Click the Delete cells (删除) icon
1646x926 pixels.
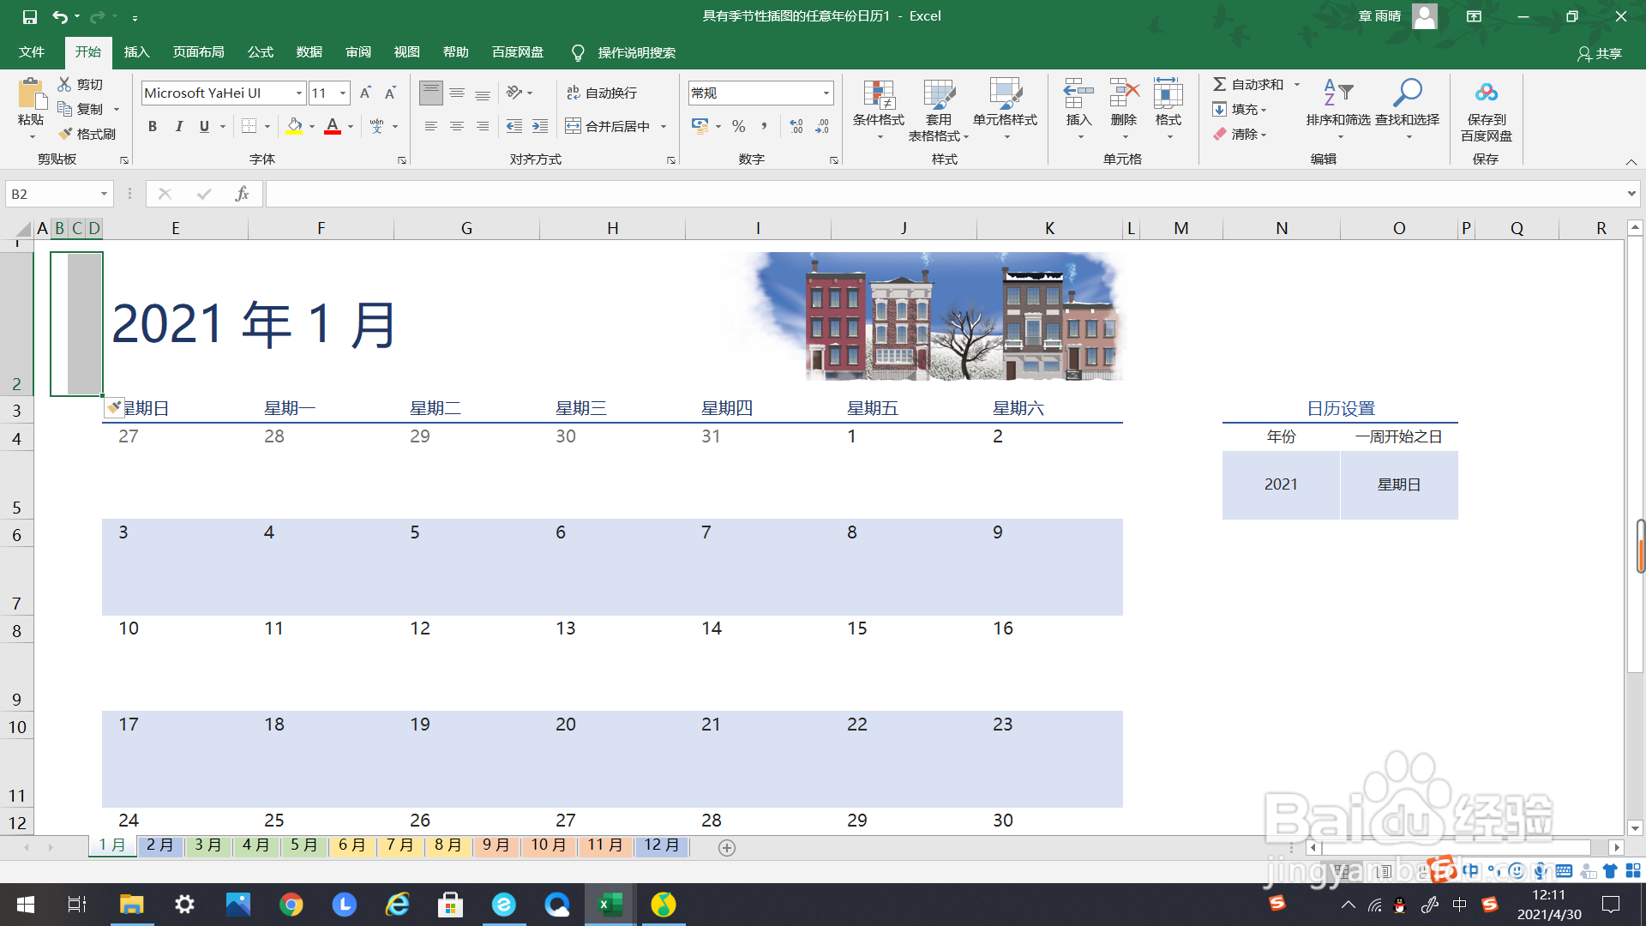coord(1124,94)
